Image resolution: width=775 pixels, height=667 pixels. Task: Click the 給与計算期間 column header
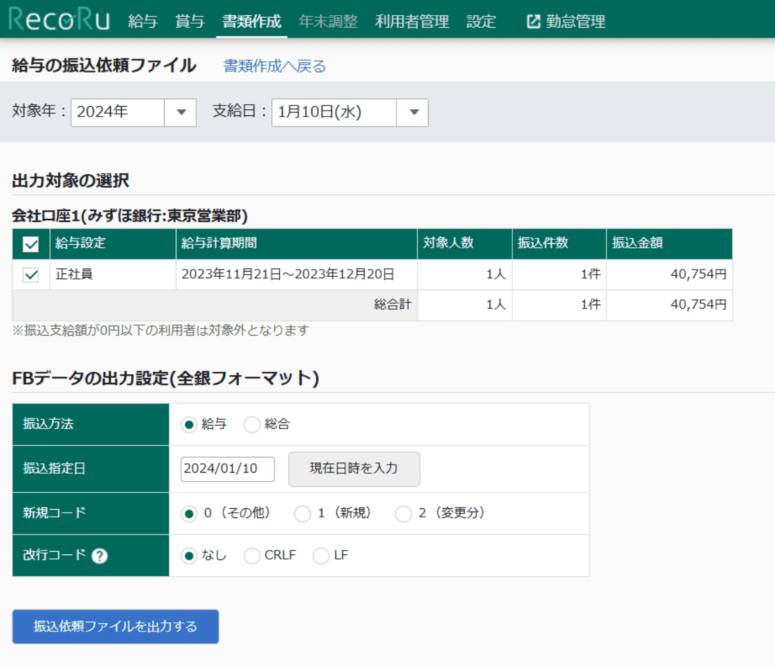296,243
